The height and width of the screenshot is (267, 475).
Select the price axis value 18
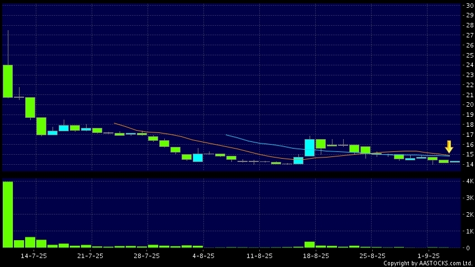coord(470,125)
